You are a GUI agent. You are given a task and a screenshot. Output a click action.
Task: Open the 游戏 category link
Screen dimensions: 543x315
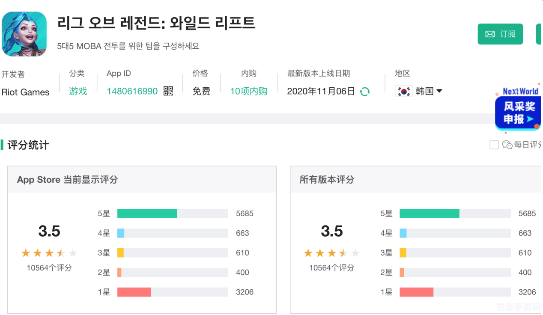tap(78, 91)
